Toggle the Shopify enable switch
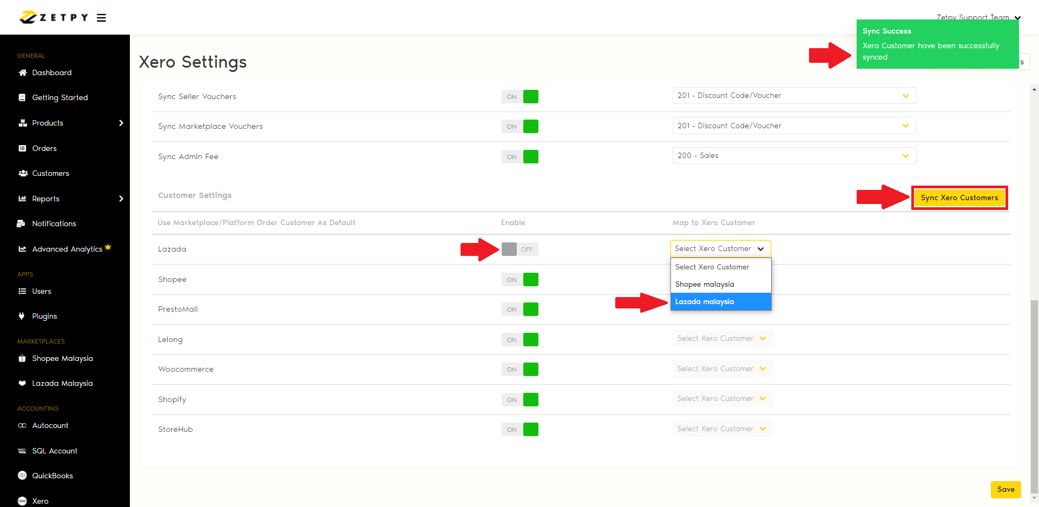Image resolution: width=1039 pixels, height=507 pixels. tap(520, 400)
